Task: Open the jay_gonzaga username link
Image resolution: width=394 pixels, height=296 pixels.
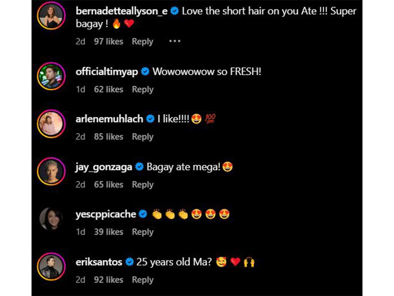Action: point(104,167)
